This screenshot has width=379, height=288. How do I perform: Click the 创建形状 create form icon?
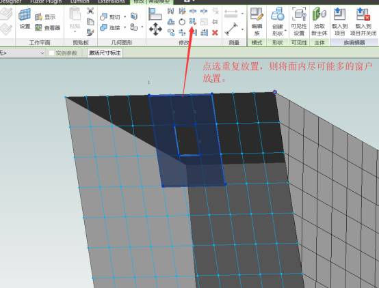(278, 14)
